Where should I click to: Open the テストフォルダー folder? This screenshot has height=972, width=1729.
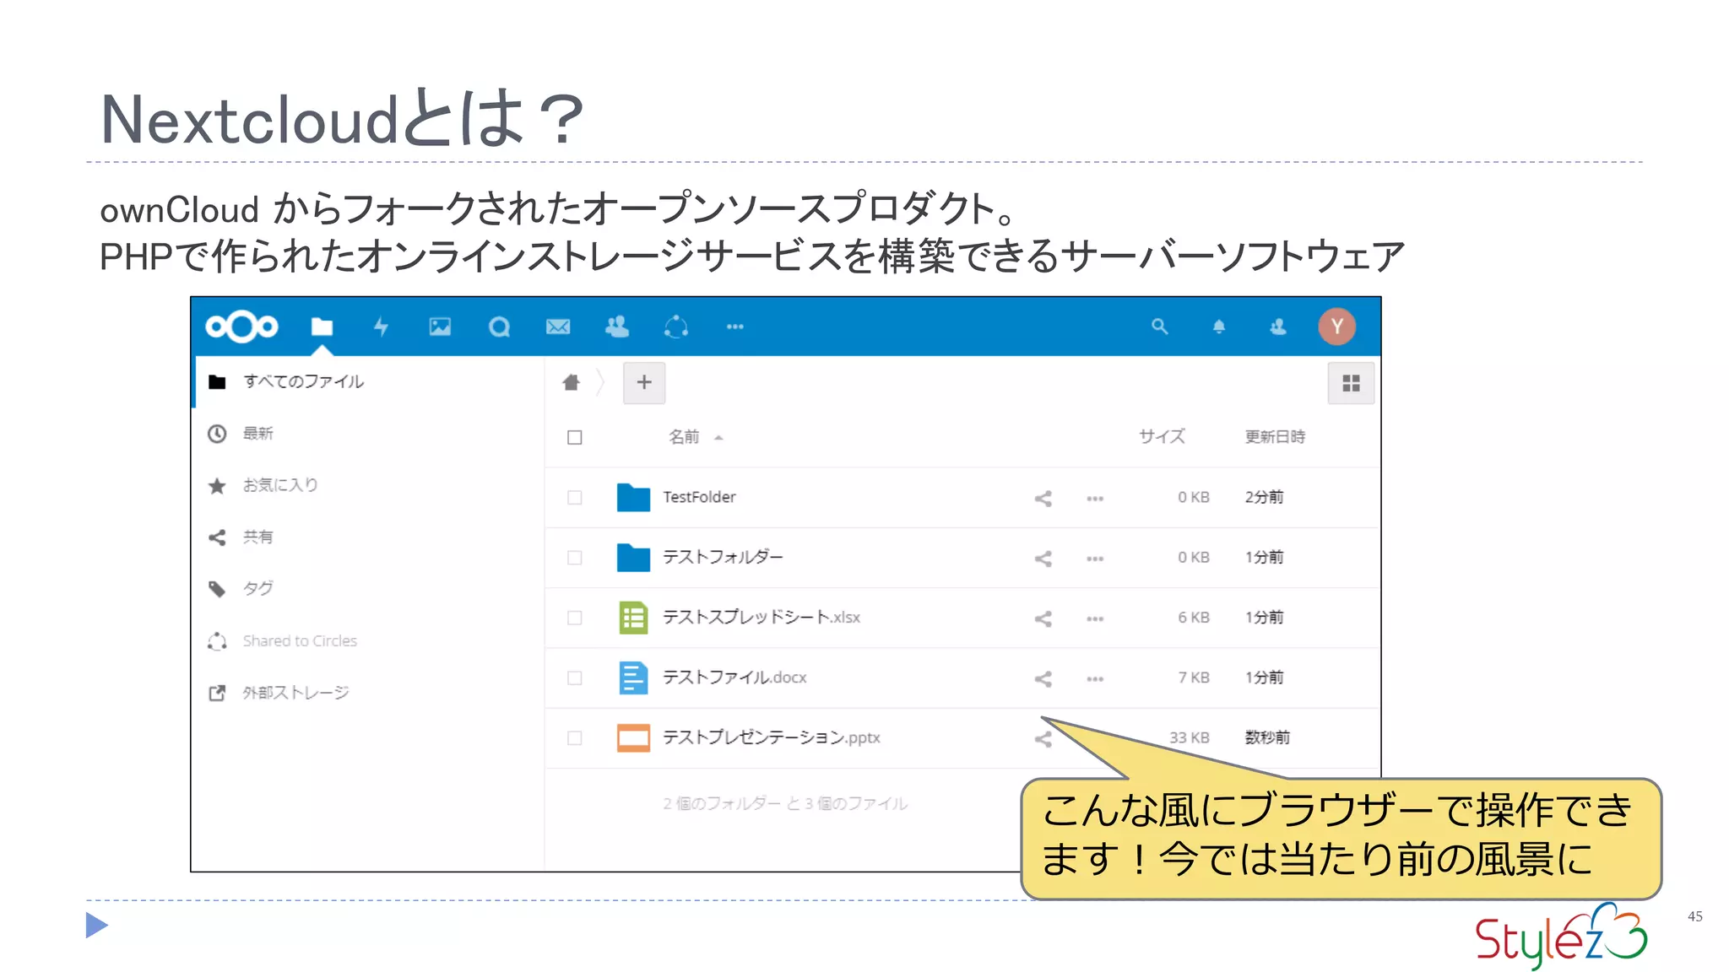(723, 557)
